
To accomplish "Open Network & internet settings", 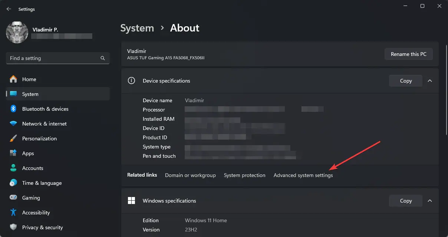I will pyautogui.click(x=58, y=124).
